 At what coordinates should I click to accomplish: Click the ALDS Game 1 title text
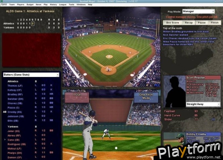point(30,11)
